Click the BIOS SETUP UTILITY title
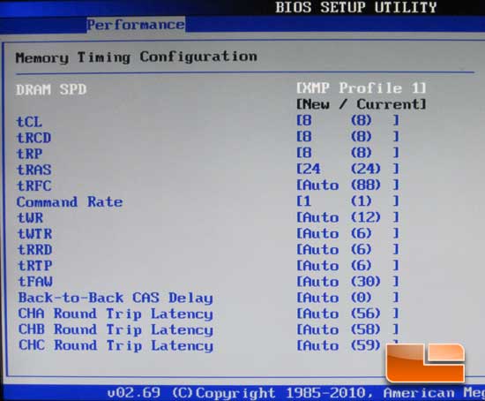485x401 pixels. click(356, 7)
